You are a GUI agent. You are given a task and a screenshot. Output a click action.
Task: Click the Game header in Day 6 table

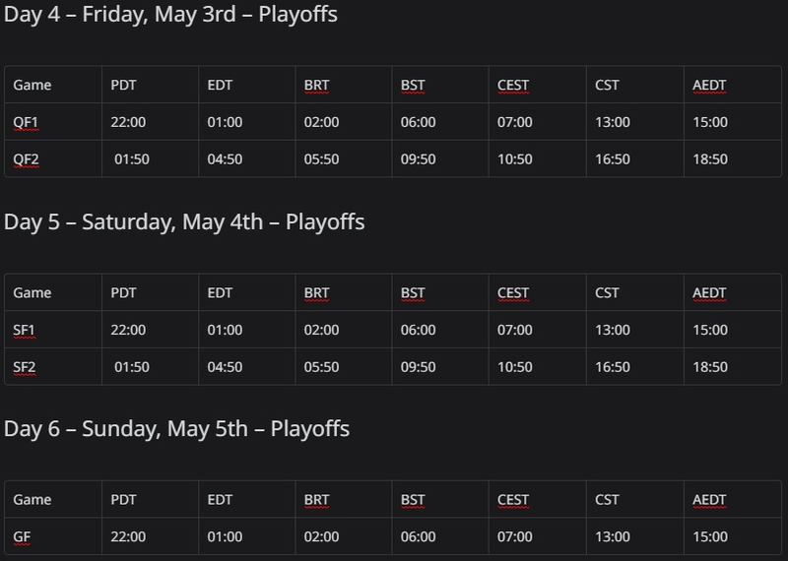pyautogui.click(x=33, y=500)
